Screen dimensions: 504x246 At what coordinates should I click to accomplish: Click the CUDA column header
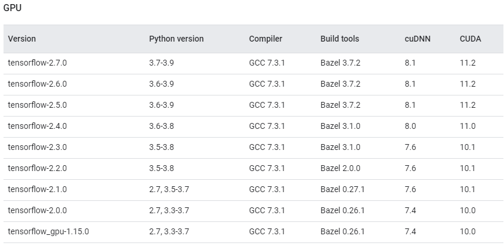[x=470, y=39]
